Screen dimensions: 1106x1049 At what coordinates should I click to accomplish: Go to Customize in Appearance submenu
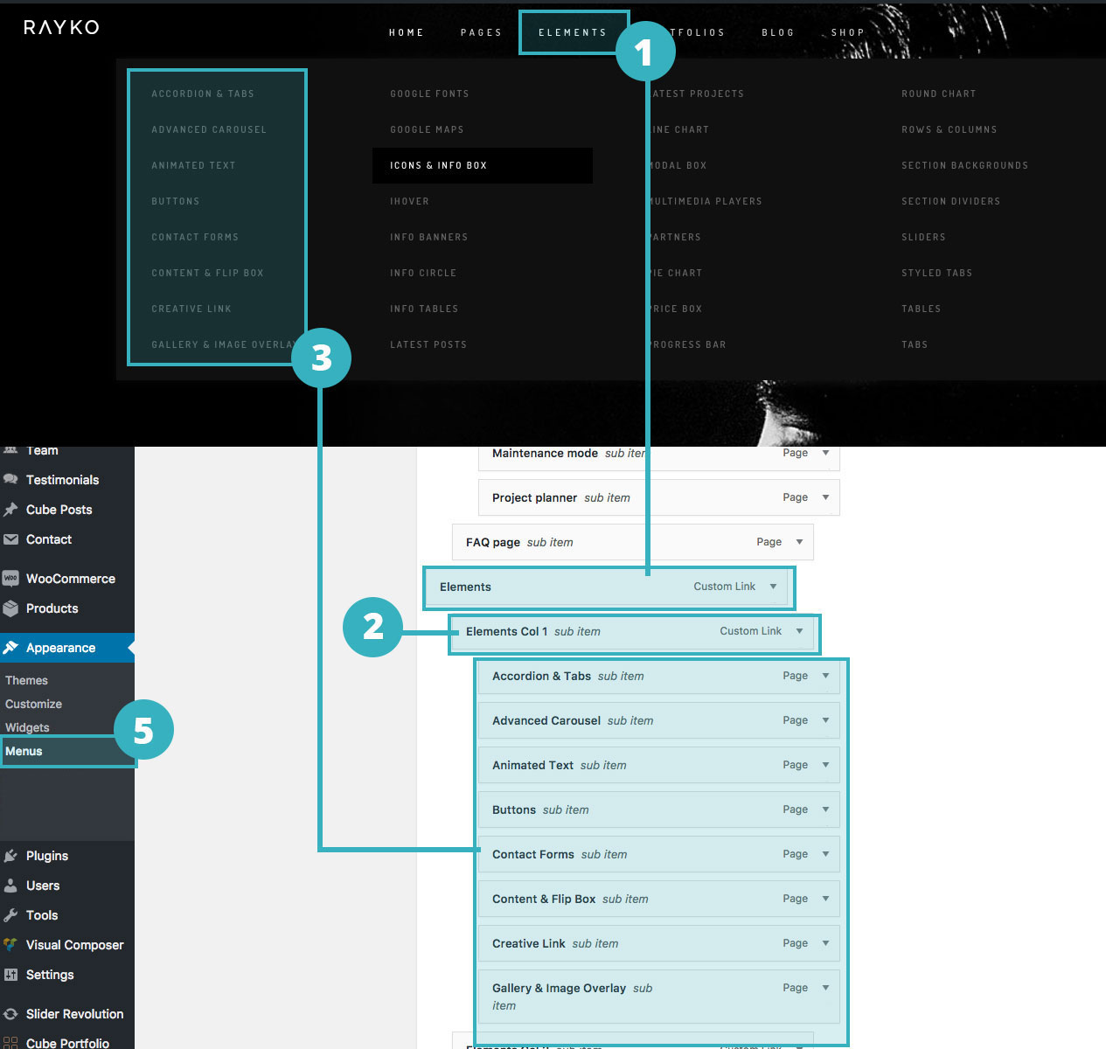33,704
